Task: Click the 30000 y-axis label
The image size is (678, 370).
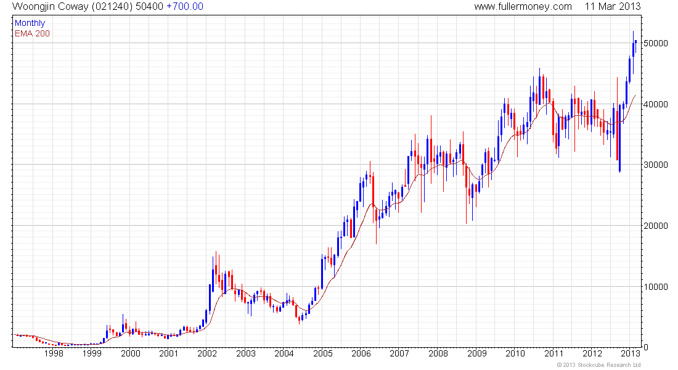Action: (x=656, y=165)
